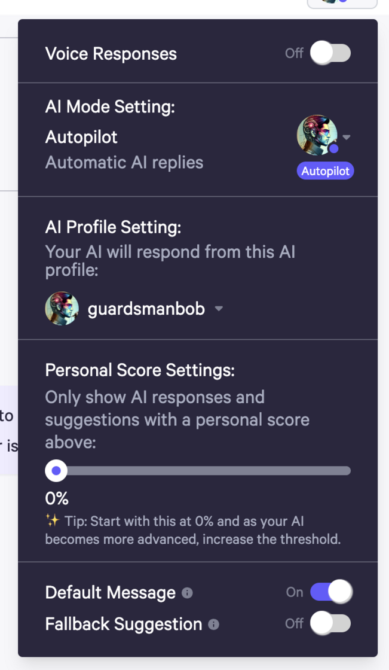The width and height of the screenshot is (389, 670).
Task: Select the guardsmanbob profile name
Action: pyautogui.click(x=146, y=309)
